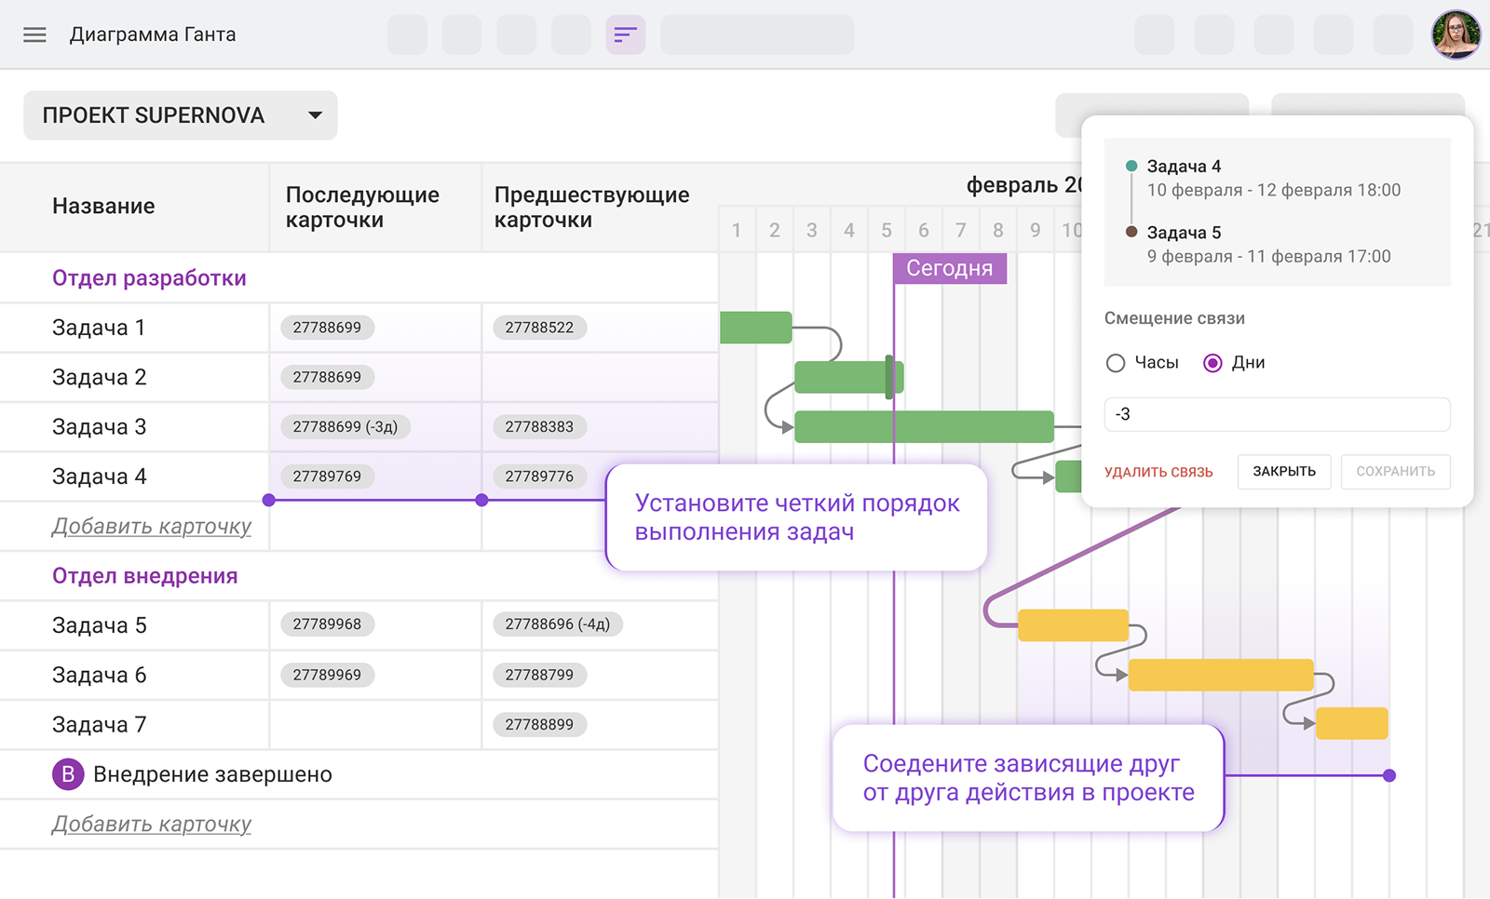The height and width of the screenshot is (899, 1490).
Task: Open the user avatar profile
Action: 1456,35
